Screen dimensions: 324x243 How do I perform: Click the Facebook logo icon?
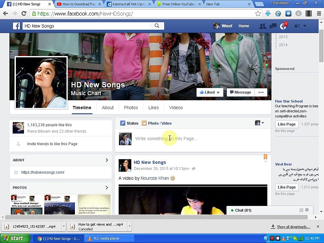[16, 26]
